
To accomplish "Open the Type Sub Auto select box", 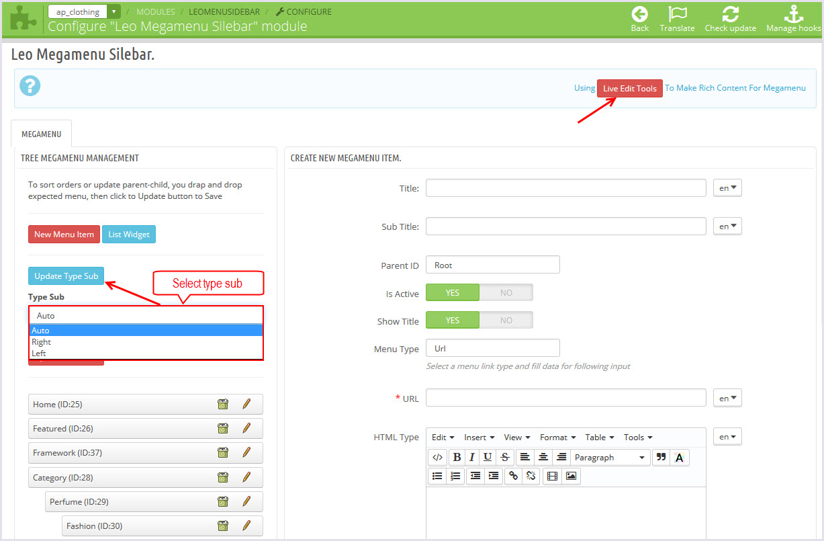I will [x=146, y=315].
